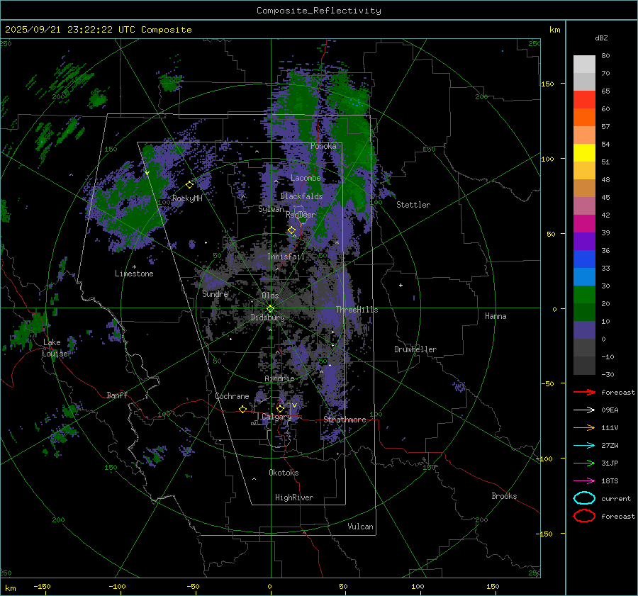Select the yellow diamond marker at RedDeer
638x596 pixels.
[x=291, y=230]
